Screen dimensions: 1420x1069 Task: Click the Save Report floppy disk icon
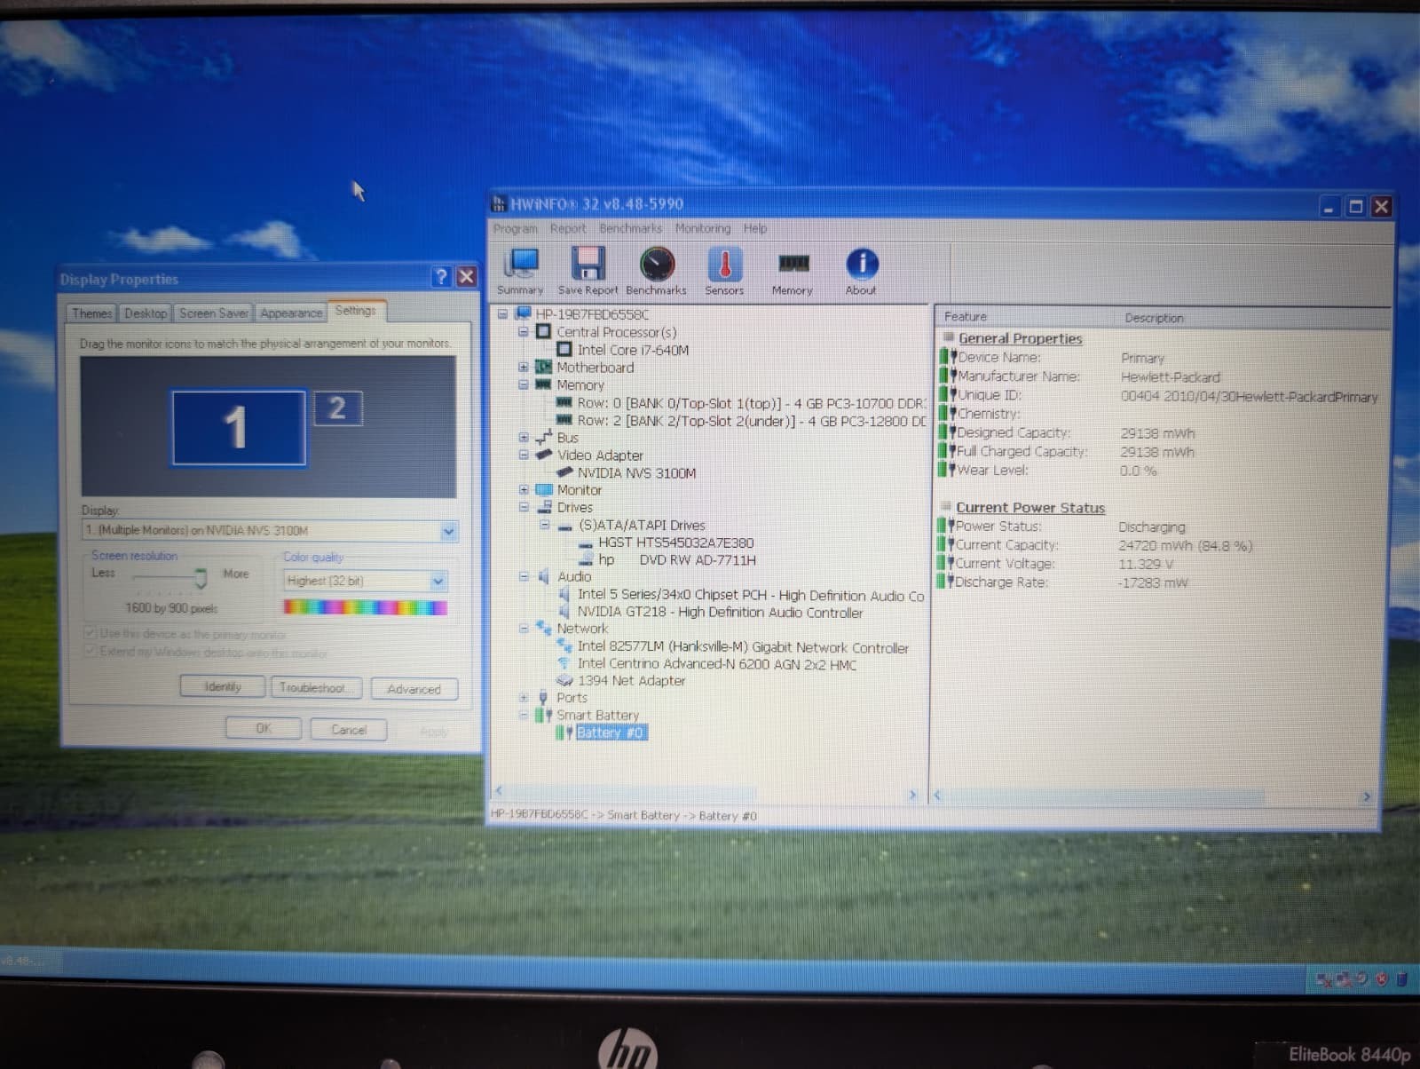[588, 271]
